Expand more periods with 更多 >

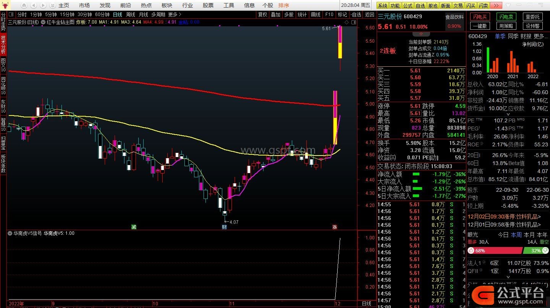[175, 14]
